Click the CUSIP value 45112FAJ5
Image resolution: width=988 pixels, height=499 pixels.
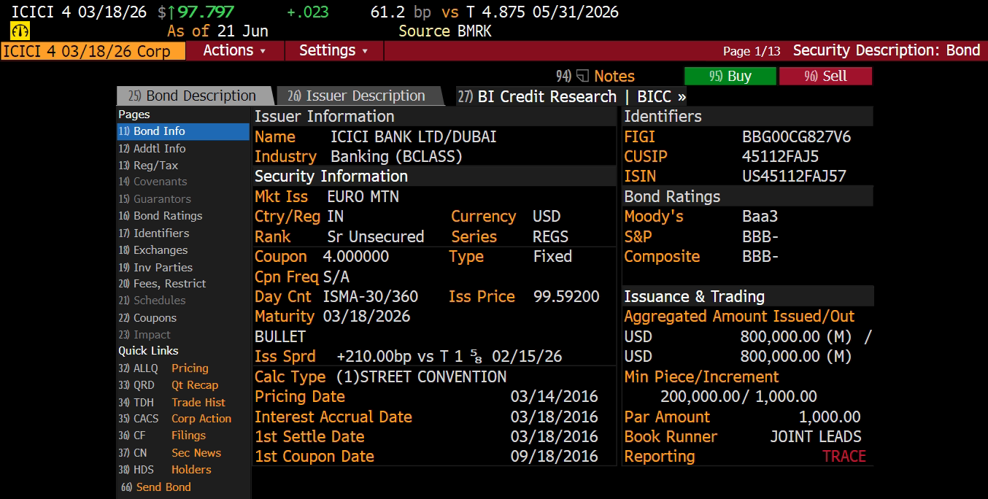[x=780, y=157]
